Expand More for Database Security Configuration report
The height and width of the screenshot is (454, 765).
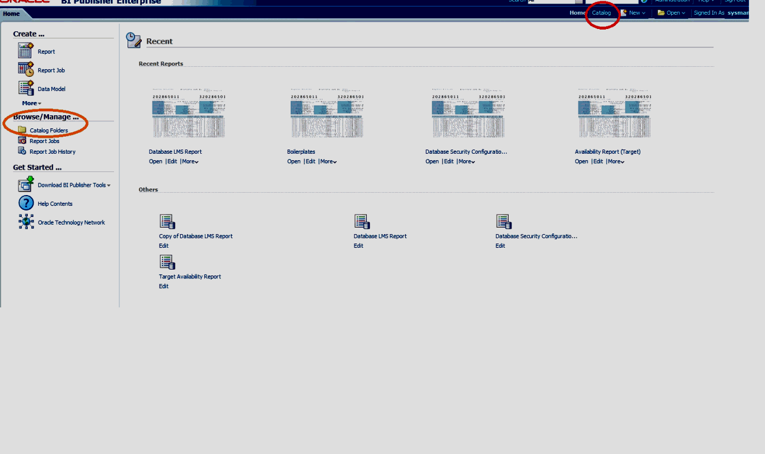pos(467,161)
